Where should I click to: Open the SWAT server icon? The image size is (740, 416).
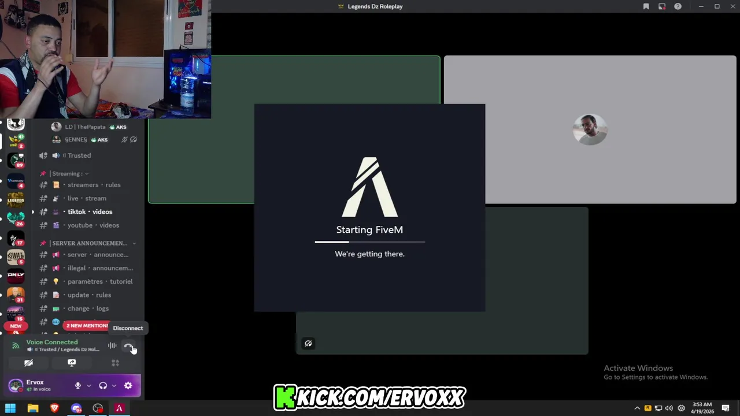click(x=16, y=257)
